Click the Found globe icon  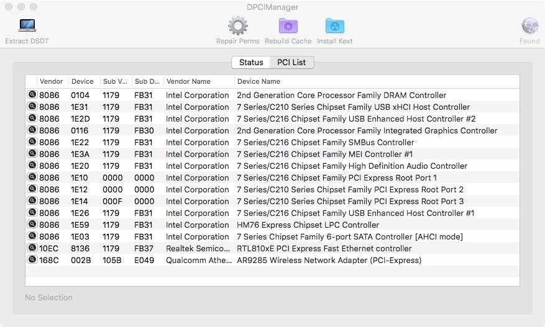[529, 25]
